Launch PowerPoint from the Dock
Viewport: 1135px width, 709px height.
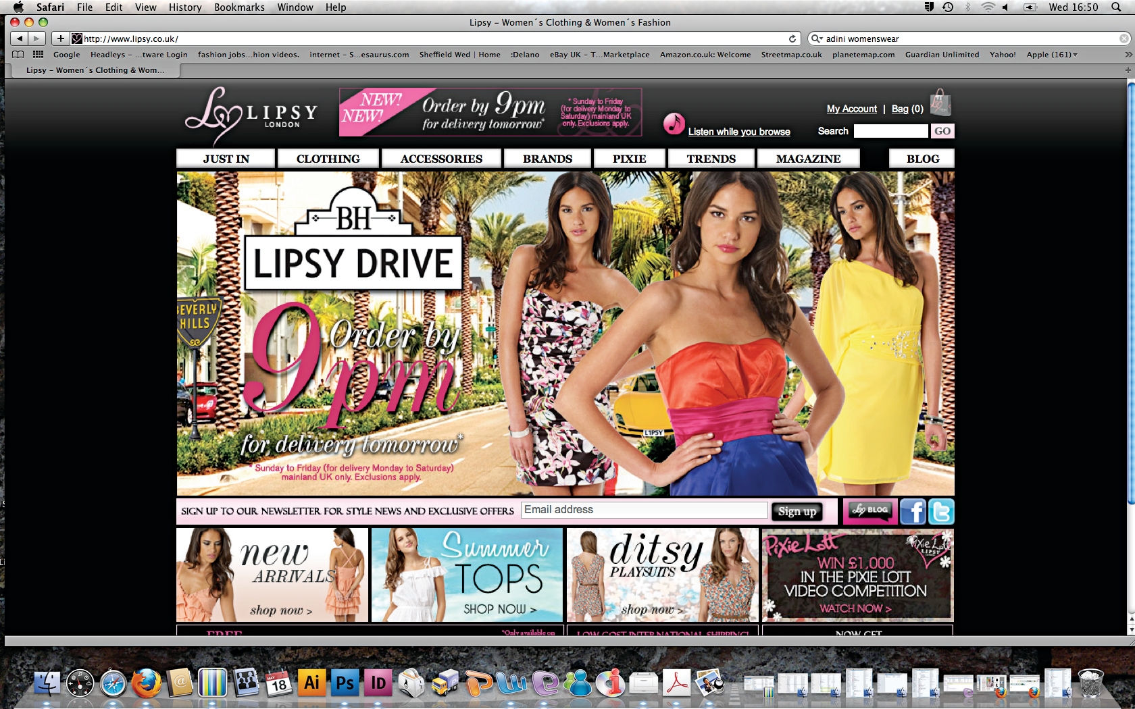(478, 683)
